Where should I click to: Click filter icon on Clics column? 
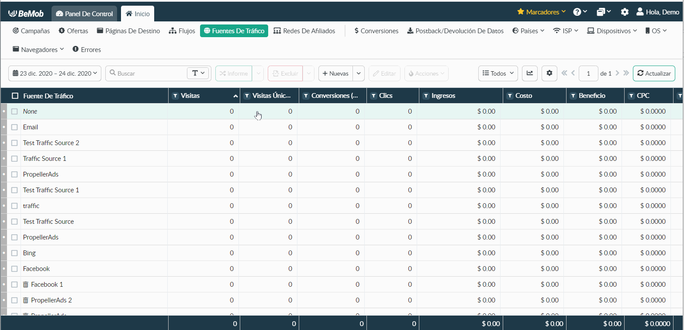click(373, 96)
